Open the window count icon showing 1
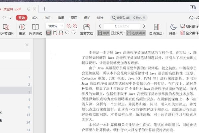This screenshot has height=133, width=199. pyautogui.click(x=192, y=7)
